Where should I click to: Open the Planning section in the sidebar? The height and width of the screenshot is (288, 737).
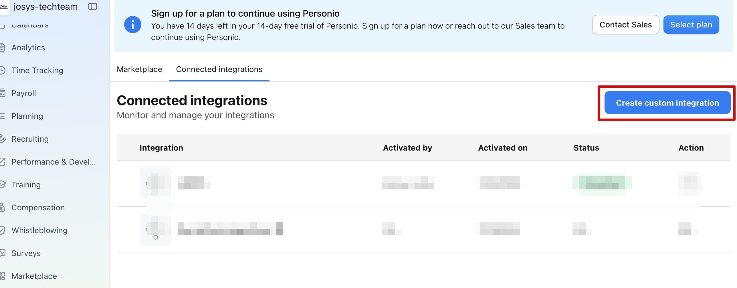(27, 116)
